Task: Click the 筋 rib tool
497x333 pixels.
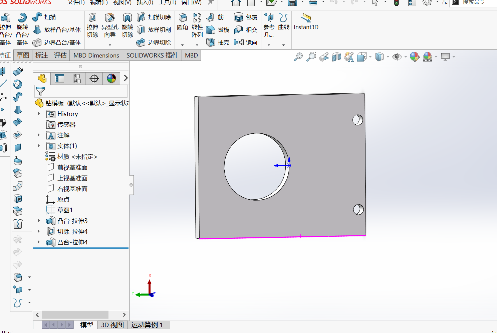Action: click(x=215, y=17)
